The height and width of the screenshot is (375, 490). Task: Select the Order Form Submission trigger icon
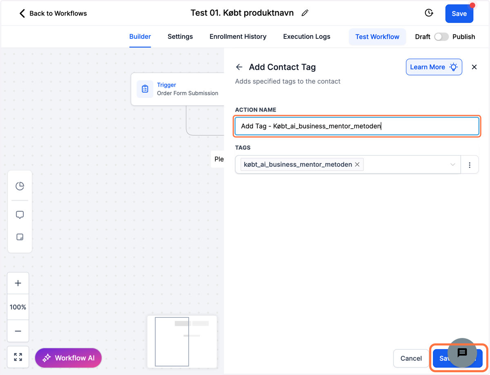(145, 89)
